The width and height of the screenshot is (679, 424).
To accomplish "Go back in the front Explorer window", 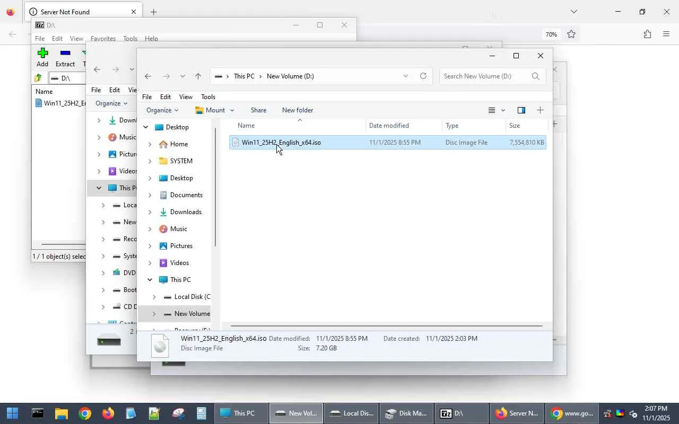I will [x=148, y=76].
